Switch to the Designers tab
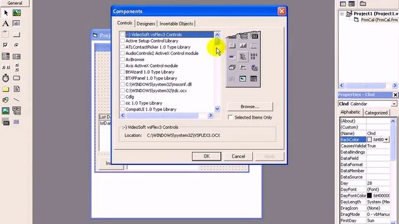 pos(146,24)
